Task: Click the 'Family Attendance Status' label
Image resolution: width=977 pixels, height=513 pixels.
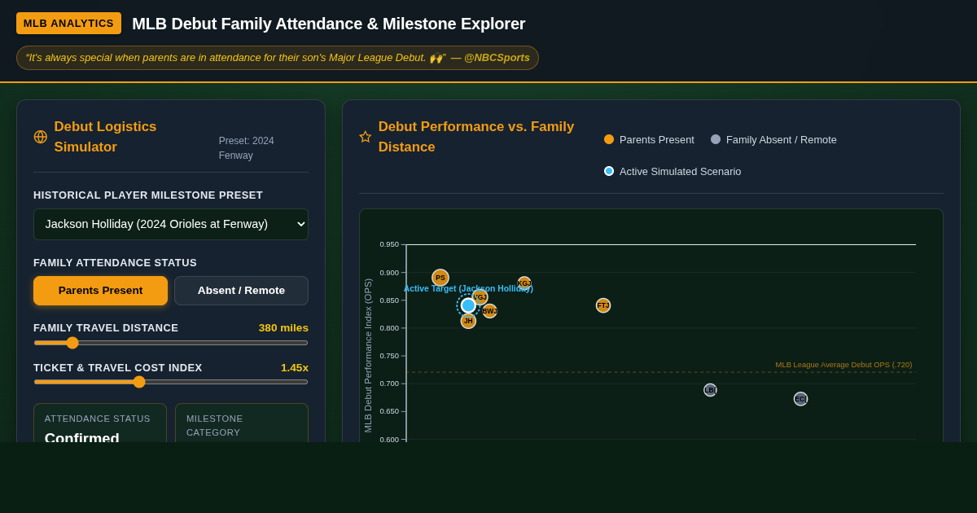Action: tap(115, 262)
